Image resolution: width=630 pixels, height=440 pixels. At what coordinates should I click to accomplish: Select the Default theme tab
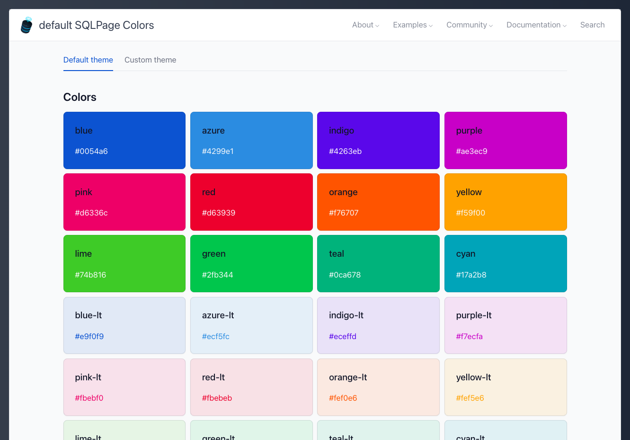(x=88, y=60)
